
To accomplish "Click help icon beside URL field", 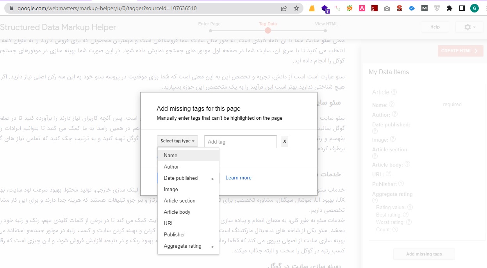I will [x=389, y=174].
